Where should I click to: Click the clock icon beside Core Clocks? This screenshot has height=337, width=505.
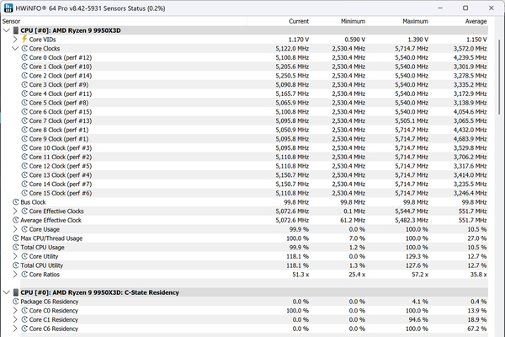pyautogui.click(x=24, y=48)
